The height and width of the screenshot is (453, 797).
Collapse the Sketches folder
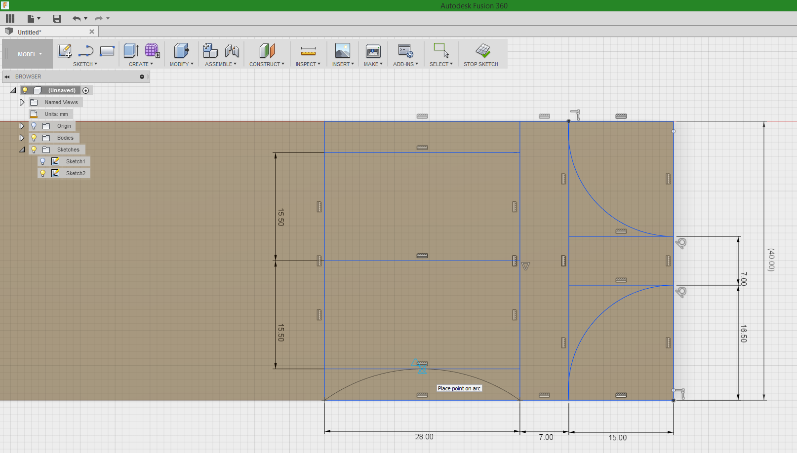(22, 150)
